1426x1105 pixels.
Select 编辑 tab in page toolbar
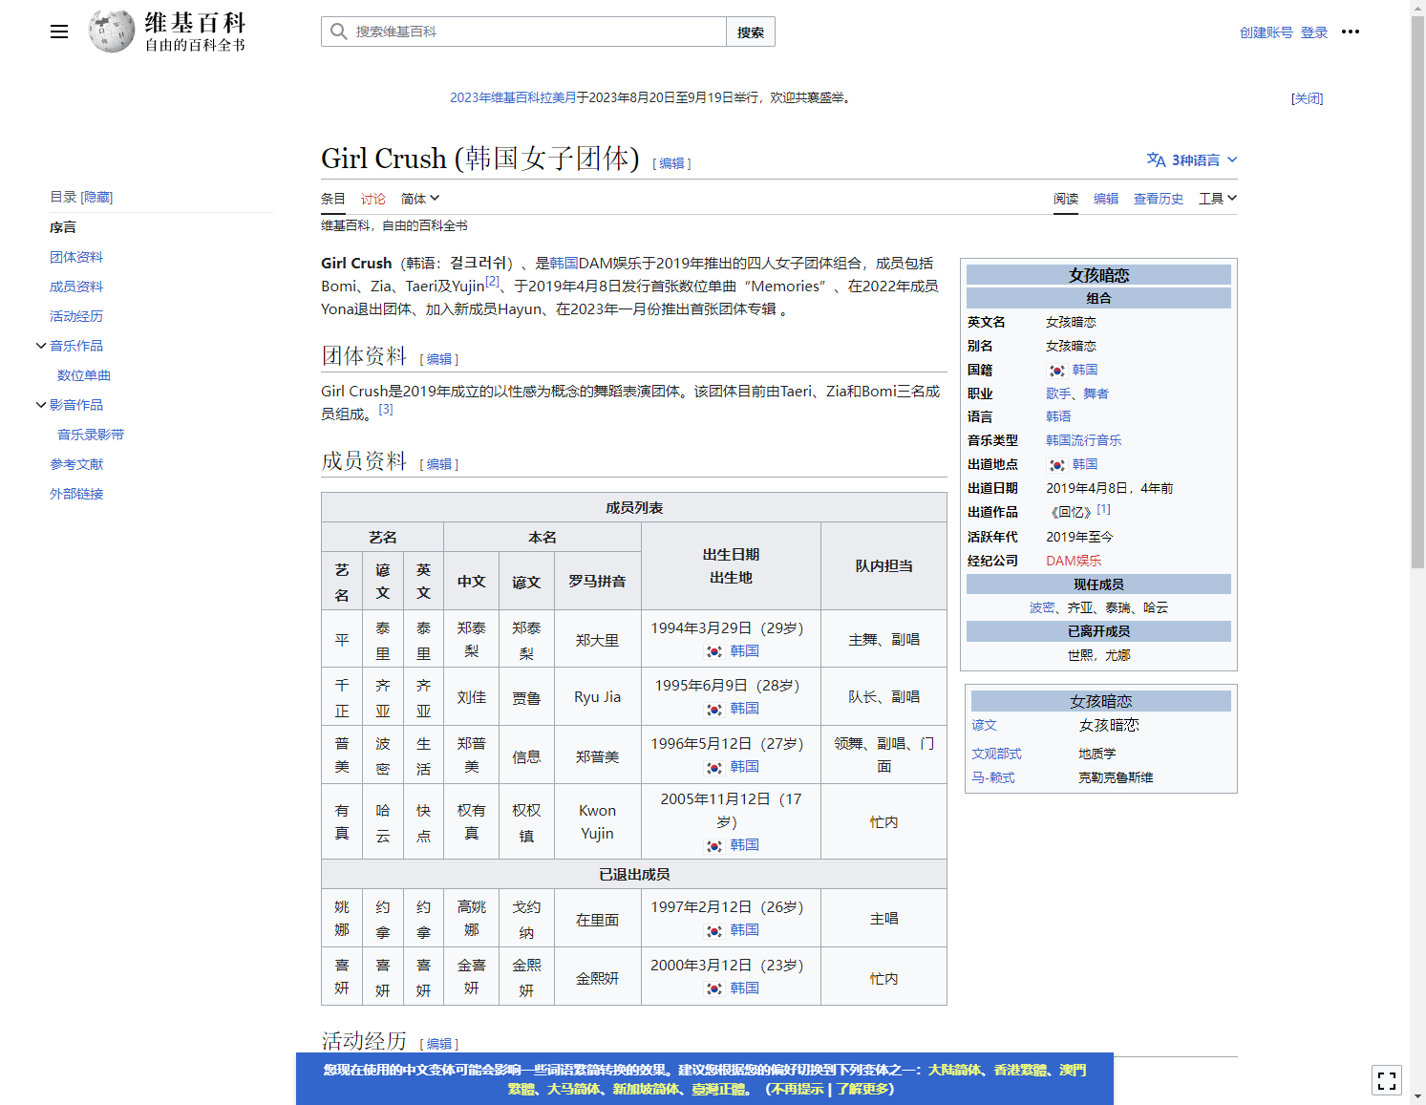pyautogui.click(x=1106, y=199)
